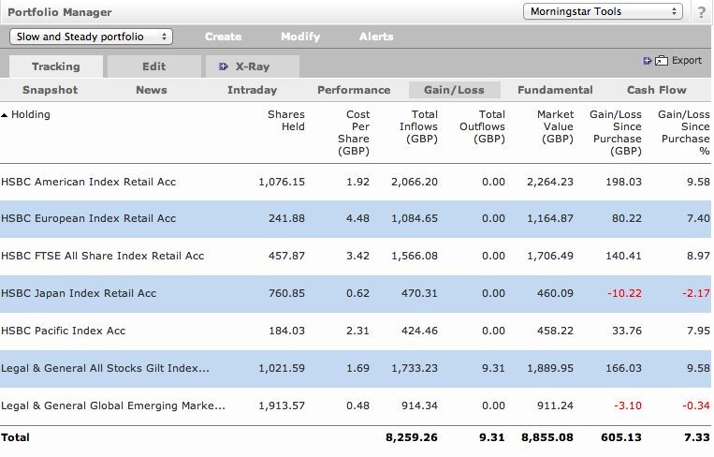Viewport: 714px width, 457px height.
Task: Click the Total row label
Action: tap(16, 438)
